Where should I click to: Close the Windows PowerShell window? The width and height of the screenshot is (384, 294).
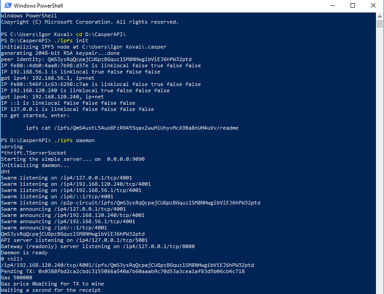[x=373, y=6]
